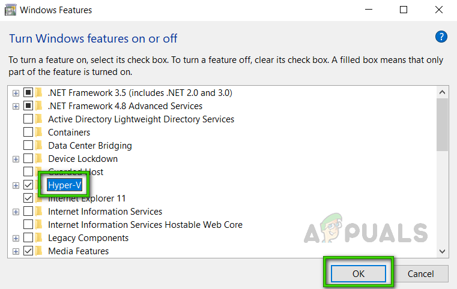
Task: Click the blue help question mark icon
Action: click(441, 37)
